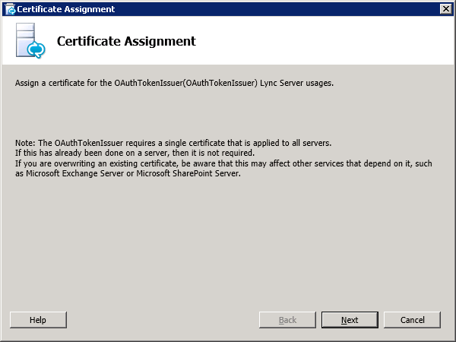456x342 pixels.
Task: Click the 'If this has already been done' line
Action: (135, 153)
